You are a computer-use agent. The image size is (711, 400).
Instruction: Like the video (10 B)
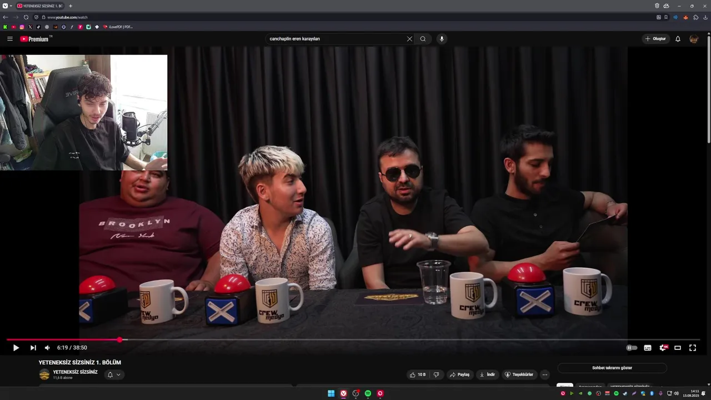point(418,374)
